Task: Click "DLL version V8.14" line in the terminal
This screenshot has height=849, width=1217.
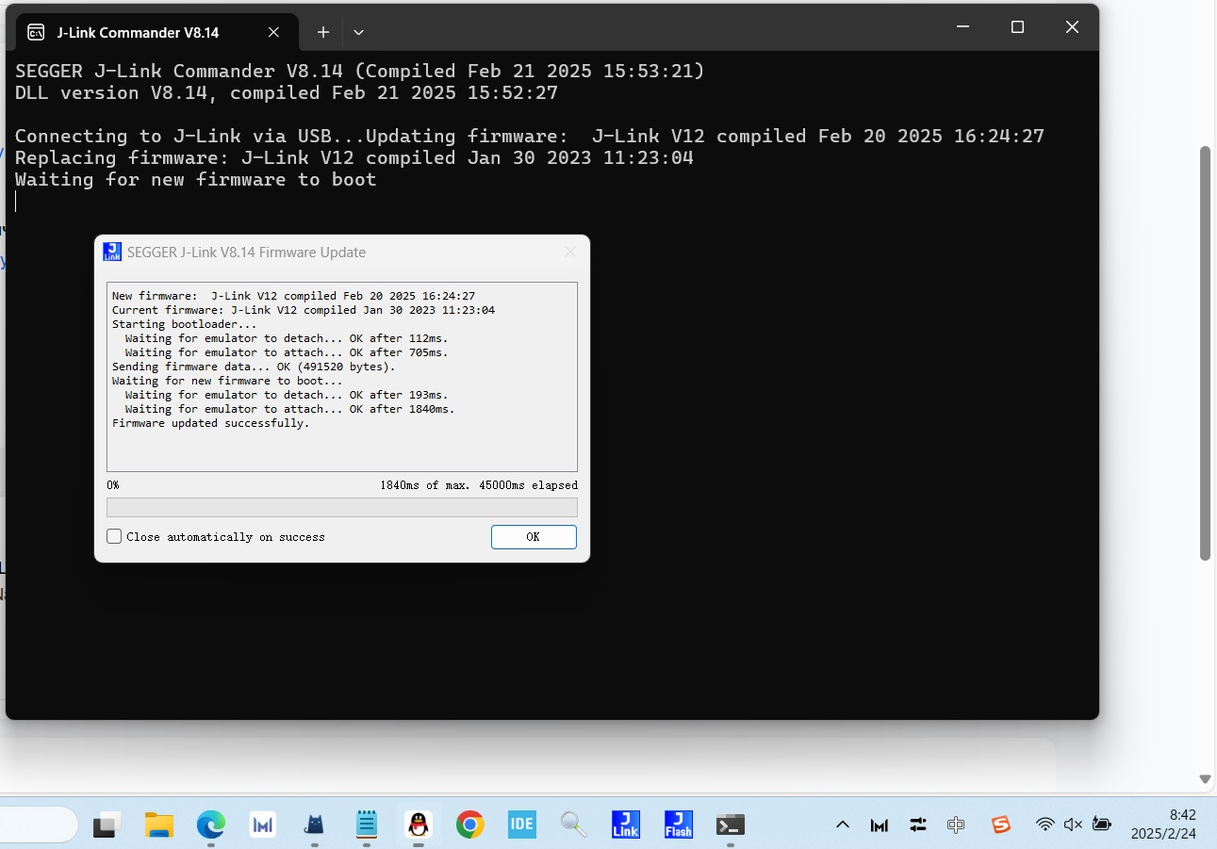Action: point(287,93)
